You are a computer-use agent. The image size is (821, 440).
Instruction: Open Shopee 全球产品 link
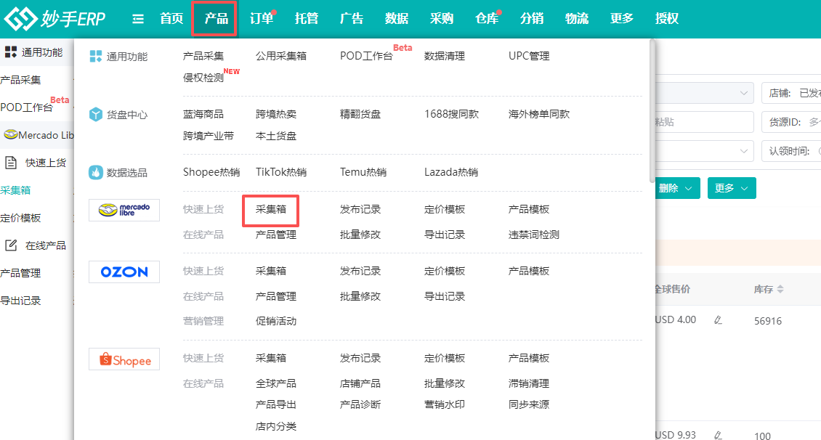[276, 383]
